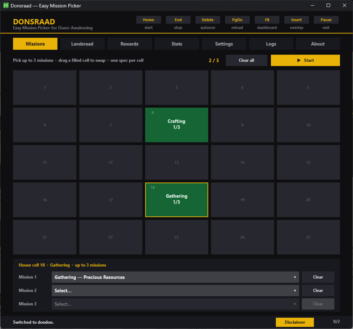This screenshot has height=329, width=353.
Task: Switch to the Missions tab
Action: click(35, 44)
